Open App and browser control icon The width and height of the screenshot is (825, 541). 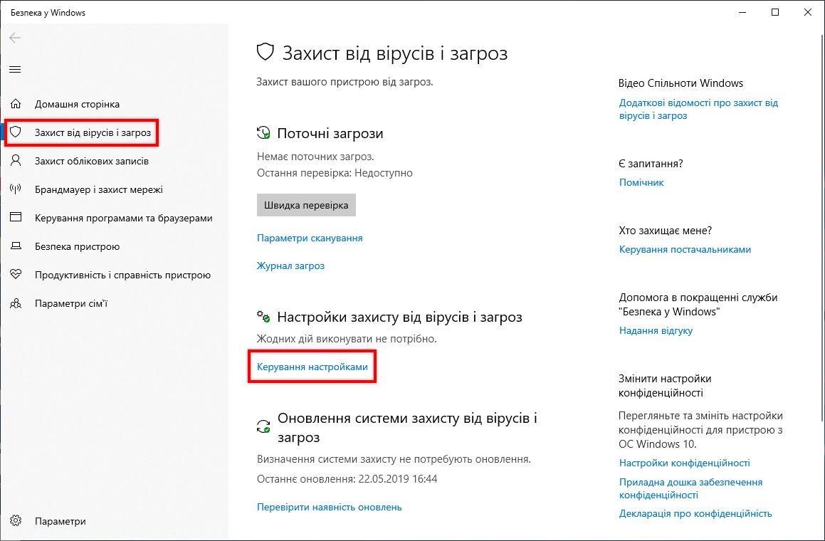17,218
